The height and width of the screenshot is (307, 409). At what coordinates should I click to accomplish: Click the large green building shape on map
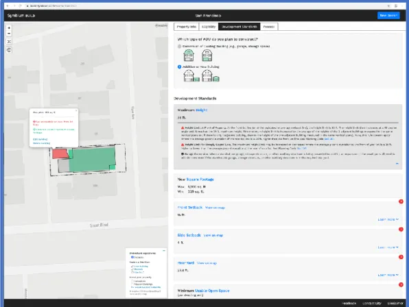[x=91, y=160]
